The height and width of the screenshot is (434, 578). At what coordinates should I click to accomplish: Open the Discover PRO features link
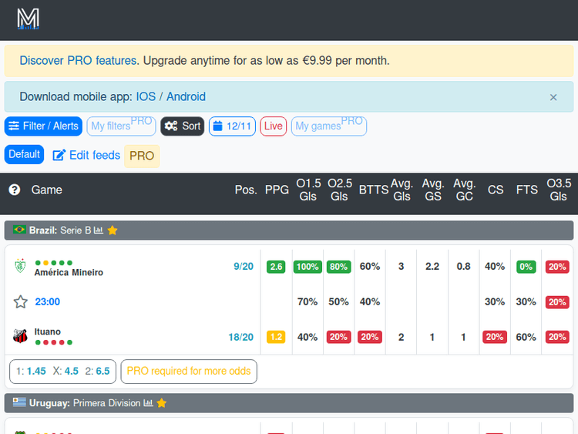tap(78, 60)
